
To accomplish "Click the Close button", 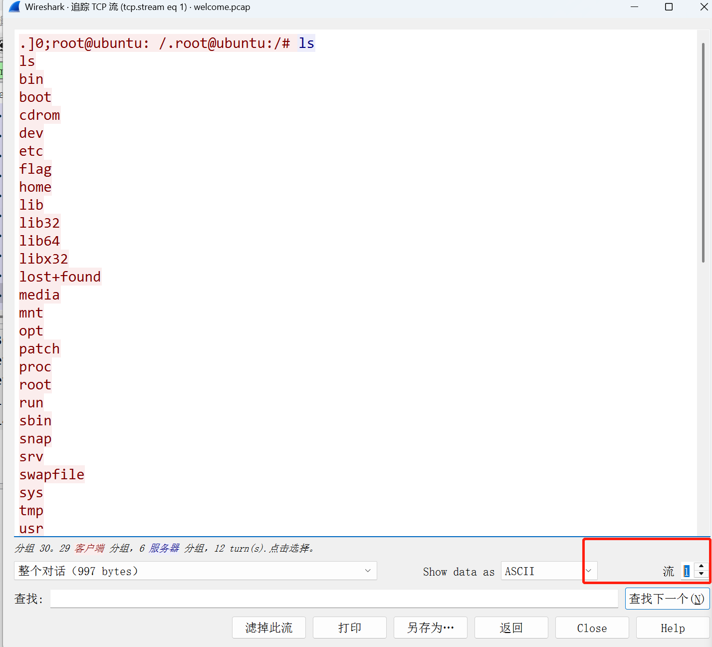I will 592,628.
